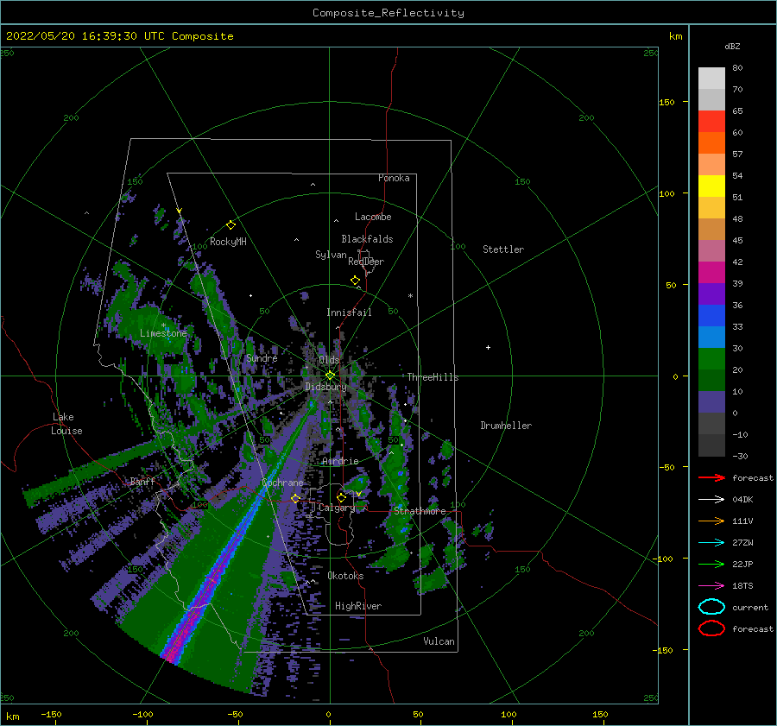
Task: Select the slate 10–0 dBZ swatch
Action: click(711, 402)
